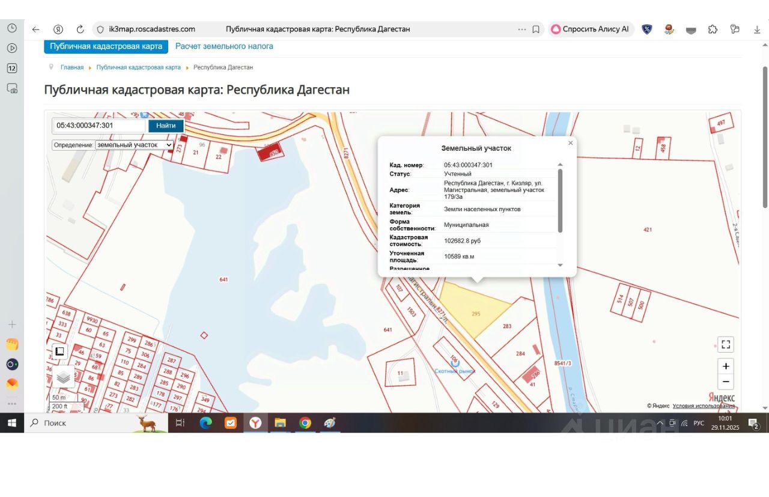Switch to Расчет земельного налога tab
769x497 pixels.
(x=224, y=46)
